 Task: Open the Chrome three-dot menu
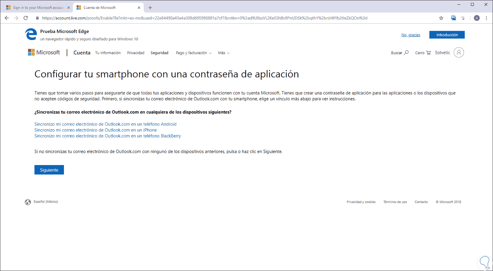pos(486,18)
